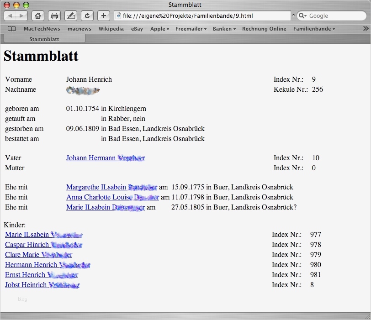Open child link Ernst Henrich
The image size is (371, 320).
point(42,275)
